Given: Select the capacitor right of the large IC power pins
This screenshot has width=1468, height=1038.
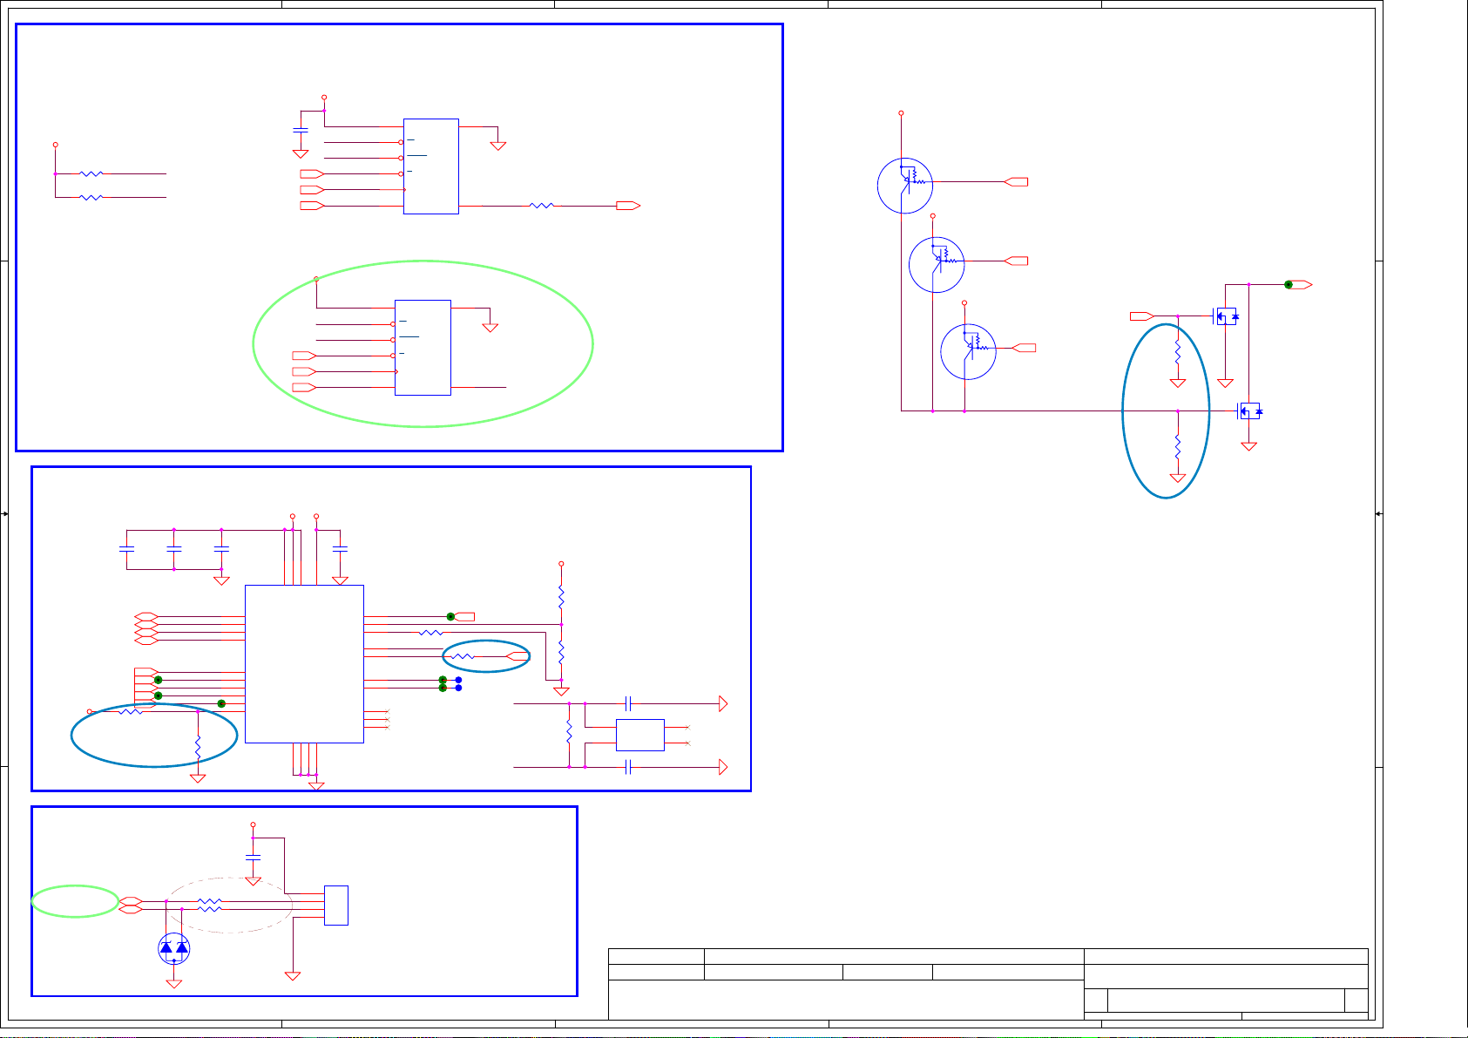Looking at the screenshot, I should [341, 549].
